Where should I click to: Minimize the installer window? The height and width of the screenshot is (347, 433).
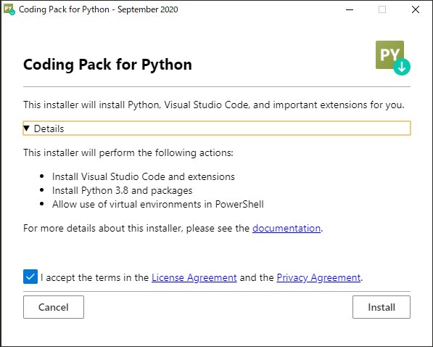coord(350,9)
